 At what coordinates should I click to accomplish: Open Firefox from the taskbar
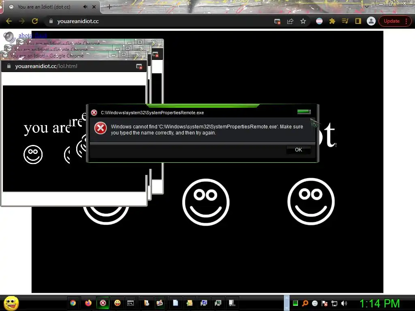tap(88, 303)
